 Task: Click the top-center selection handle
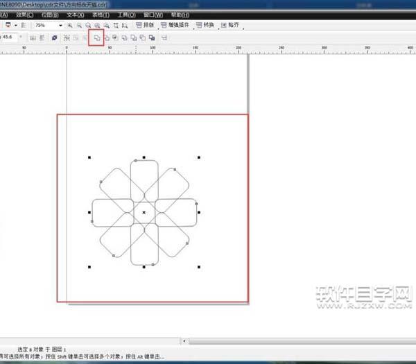click(x=144, y=157)
